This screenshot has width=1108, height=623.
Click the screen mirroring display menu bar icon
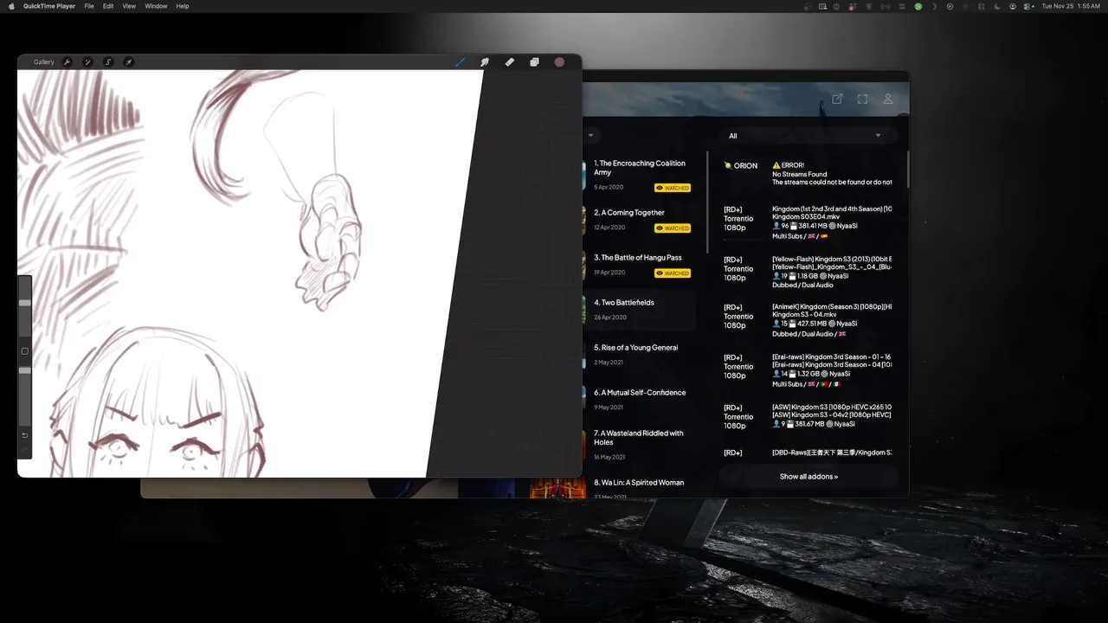(822, 6)
